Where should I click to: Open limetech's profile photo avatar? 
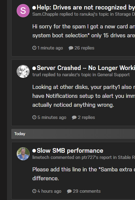click(23, 154)
